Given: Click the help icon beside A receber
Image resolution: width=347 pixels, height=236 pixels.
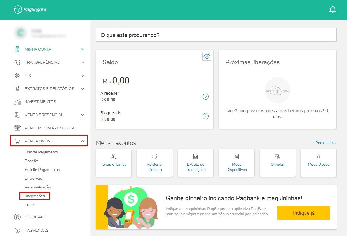Looking at the screenshot, I should point(205,97).
